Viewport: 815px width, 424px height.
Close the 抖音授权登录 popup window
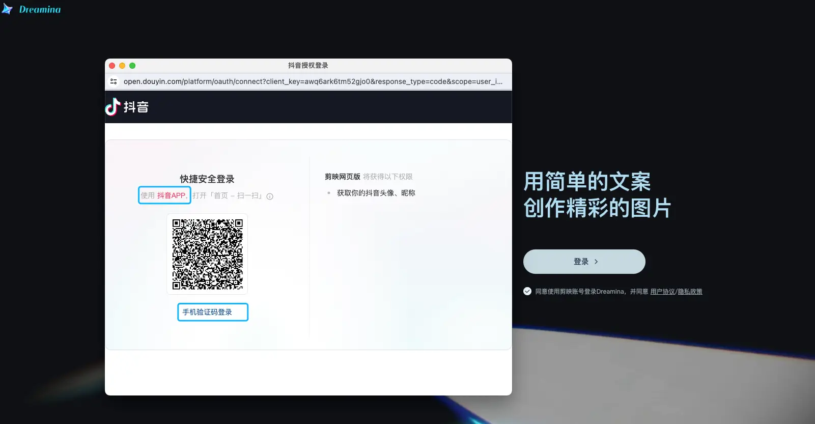click(112, 66)
